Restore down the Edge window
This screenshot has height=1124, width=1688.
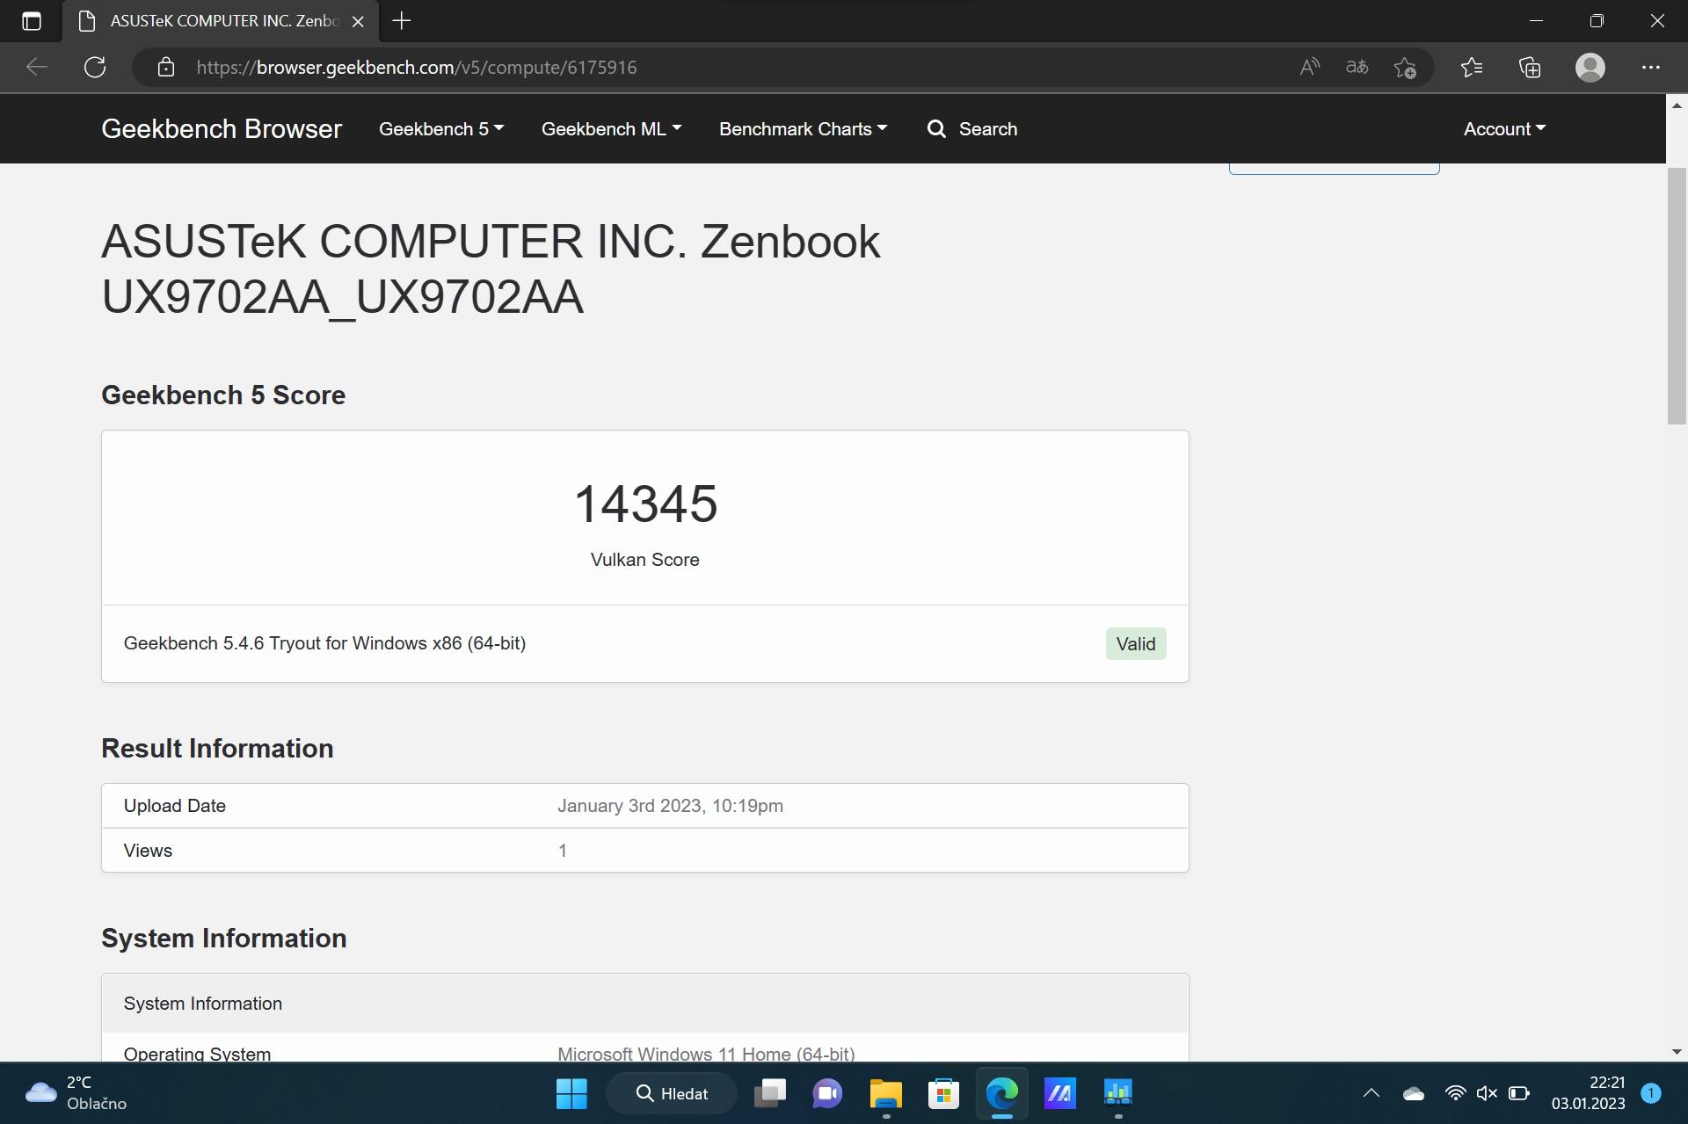tap(1597, 21)
